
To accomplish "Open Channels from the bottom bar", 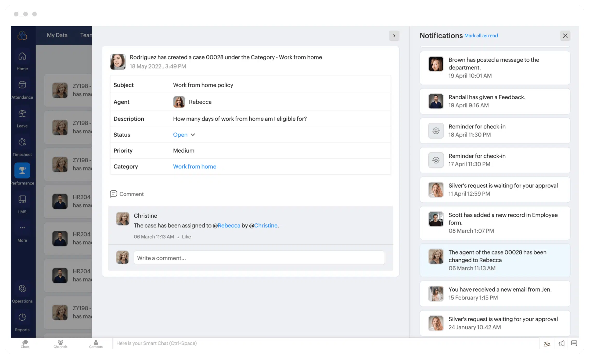I will point(60,343).
